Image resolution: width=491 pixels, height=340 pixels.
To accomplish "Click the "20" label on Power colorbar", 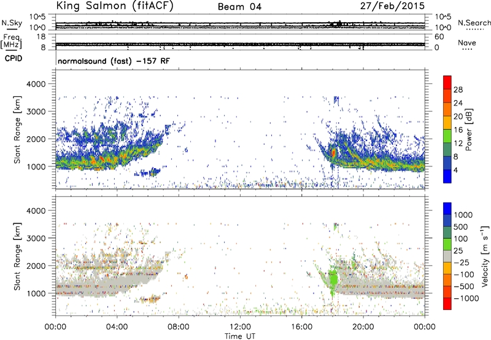I will pyautogui.click(x=458, y=117).
